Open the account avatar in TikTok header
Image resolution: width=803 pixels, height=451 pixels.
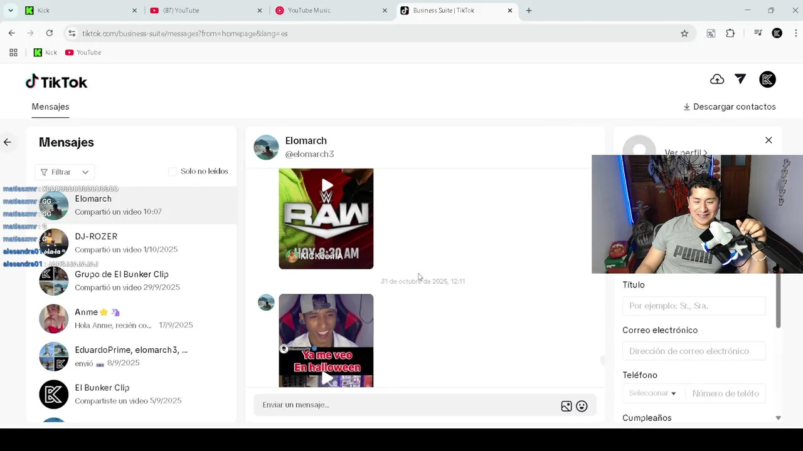(767, 80)
